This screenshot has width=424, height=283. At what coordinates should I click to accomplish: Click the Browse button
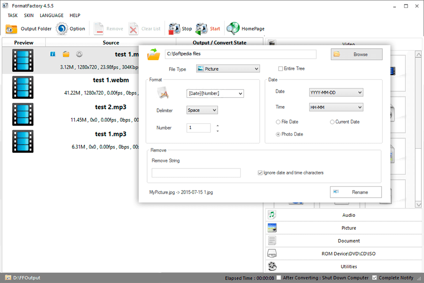pos(357,54)
